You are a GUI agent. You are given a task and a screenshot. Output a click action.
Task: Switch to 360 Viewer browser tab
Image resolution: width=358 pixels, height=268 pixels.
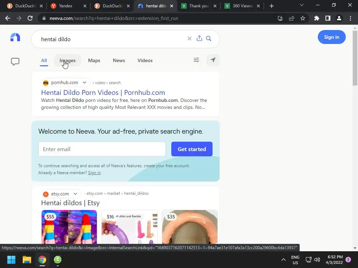(243, 6)
